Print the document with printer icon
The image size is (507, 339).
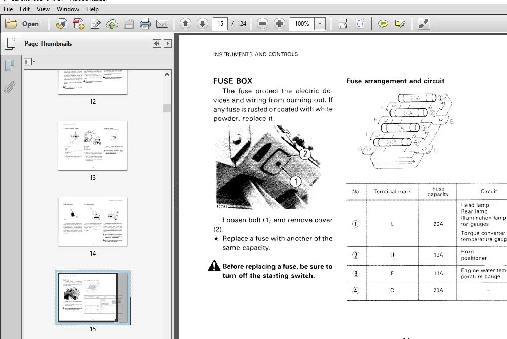point(145,24)
